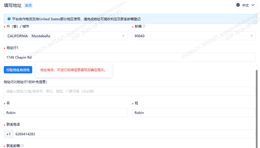Click the 发货 tag next to title
Screen dimensions: 260x148
coord(28,6)
